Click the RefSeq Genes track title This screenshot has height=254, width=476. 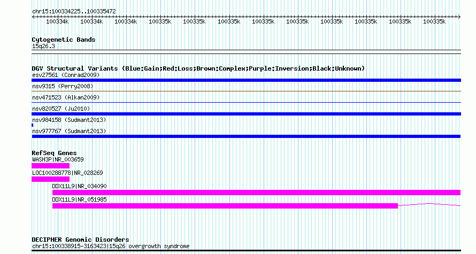[x=54, y=153]
